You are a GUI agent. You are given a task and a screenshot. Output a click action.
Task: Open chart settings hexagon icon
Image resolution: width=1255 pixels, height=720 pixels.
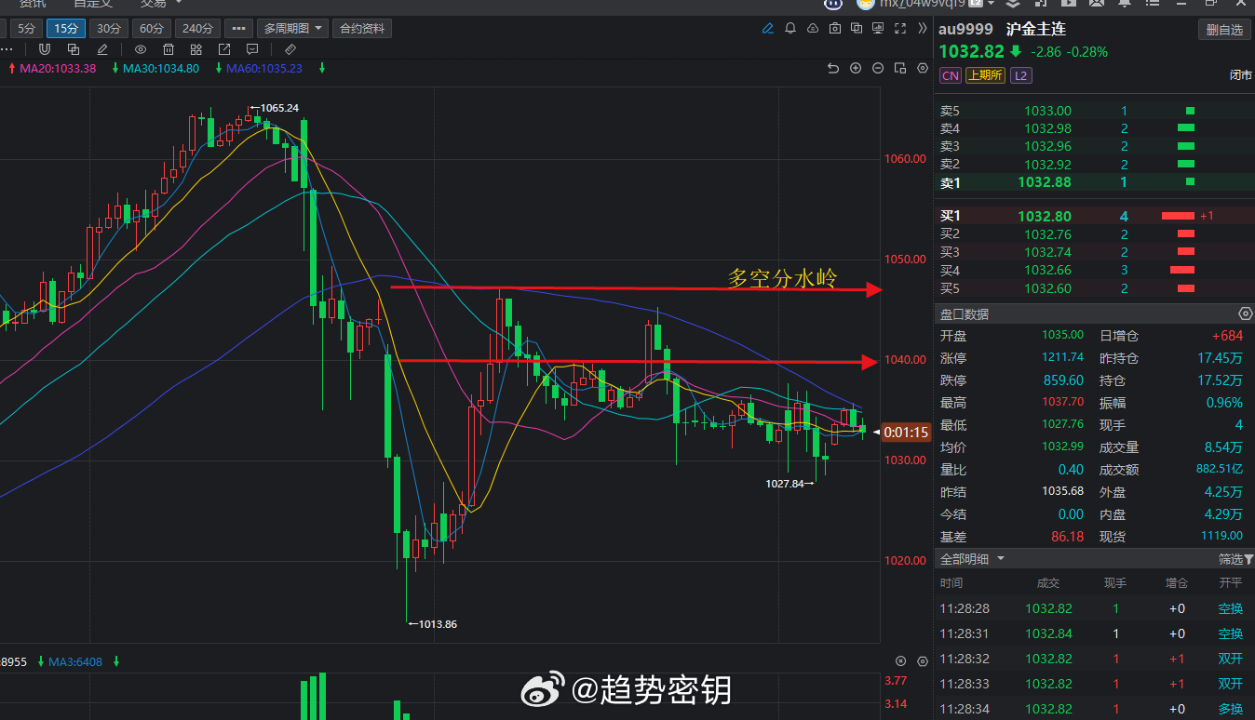923,68
